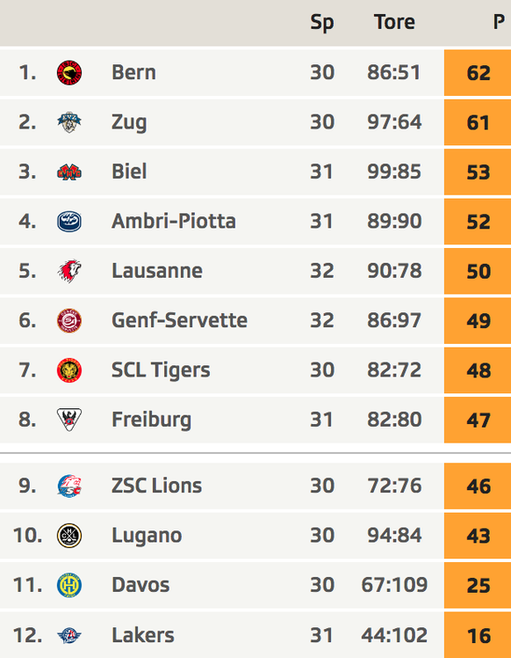Select the Tore column header

tap(394, 22)
